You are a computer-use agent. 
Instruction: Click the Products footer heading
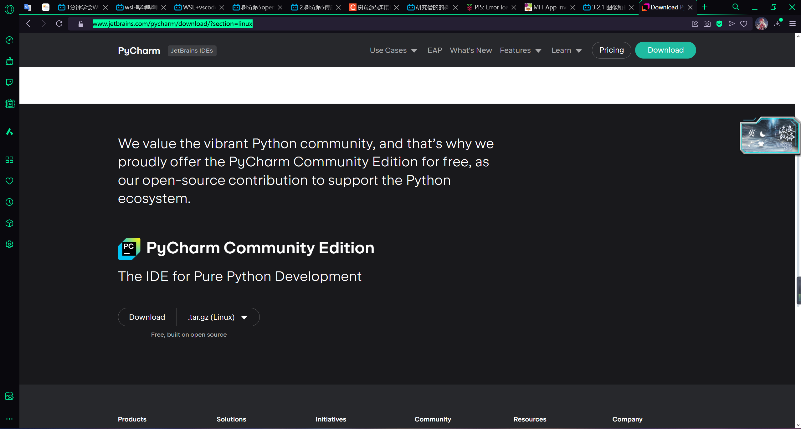(x=132, y=419)
